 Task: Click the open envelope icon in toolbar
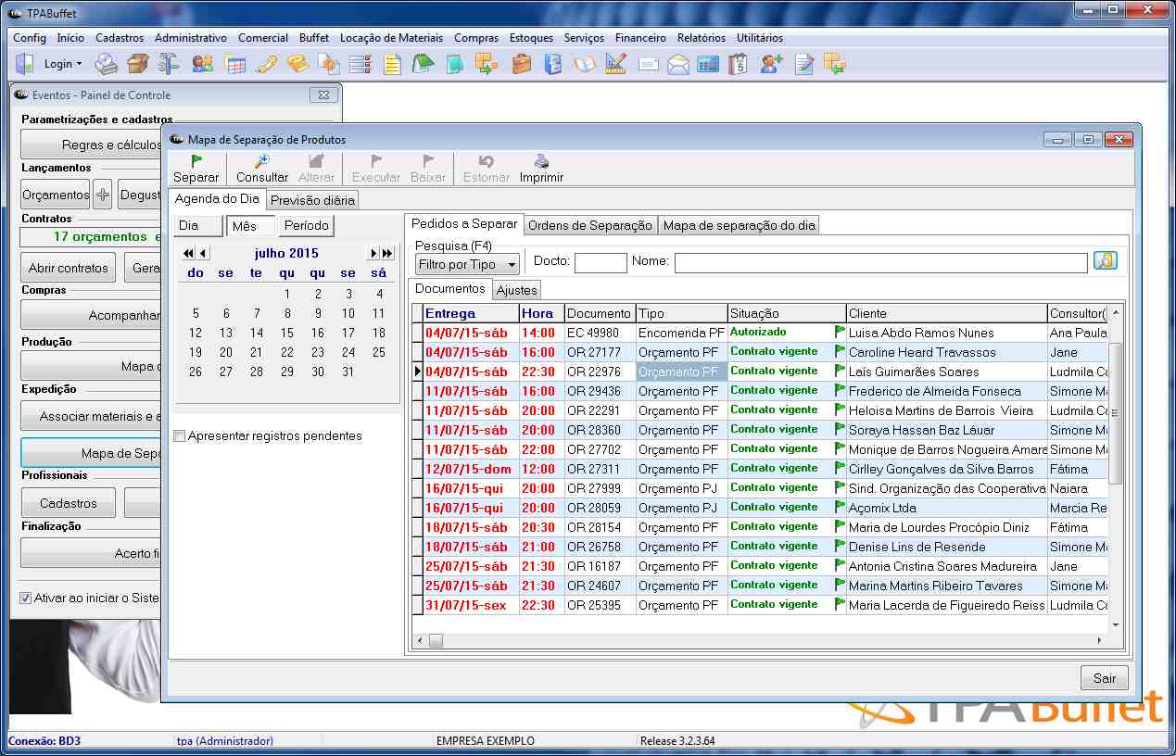(x=678, y=64)
